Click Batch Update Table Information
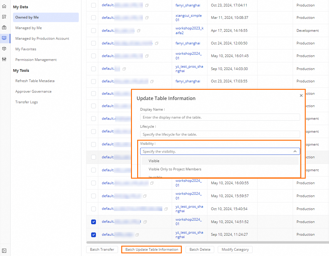The image size is (329, 256). (x=152, y=250)
